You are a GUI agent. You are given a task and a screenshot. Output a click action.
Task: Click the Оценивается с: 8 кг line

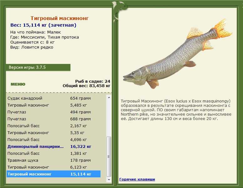32,42
